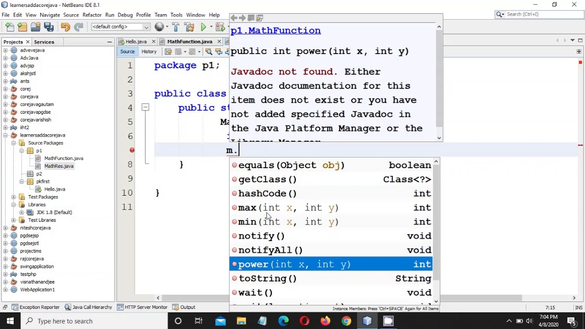The height and width of the screenshot is (329, 585).
Task: Open the Output panel
Action: pyautogui.click(x=184, y=307)
